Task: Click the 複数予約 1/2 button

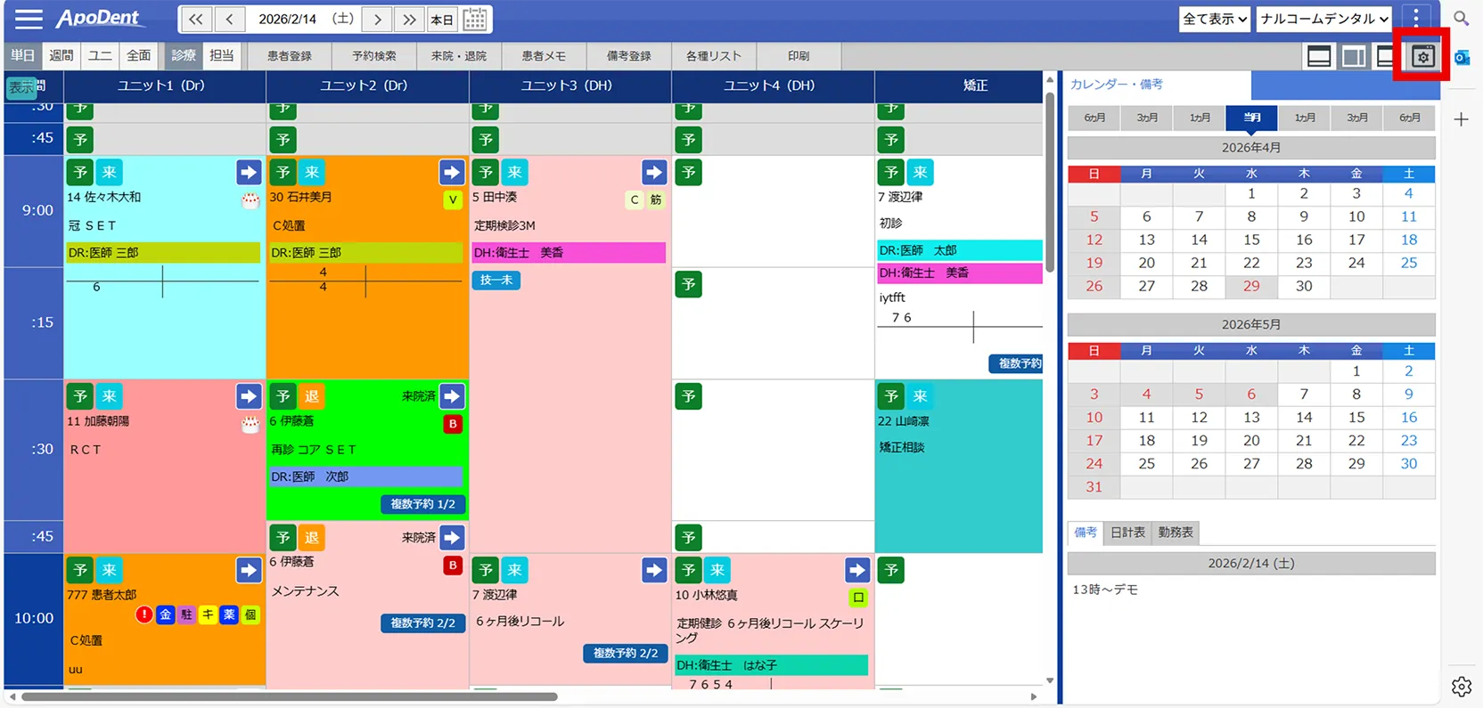Action: pyautogui.click(x=422, y=504)
